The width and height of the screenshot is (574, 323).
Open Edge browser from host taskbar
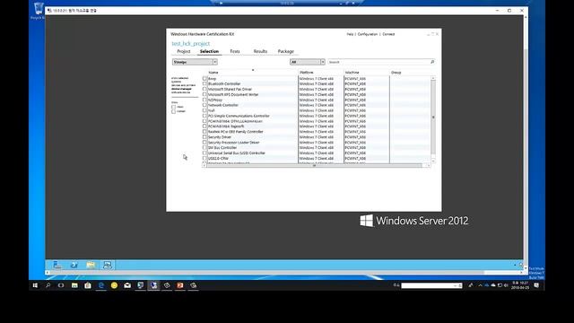coord(101,285)
